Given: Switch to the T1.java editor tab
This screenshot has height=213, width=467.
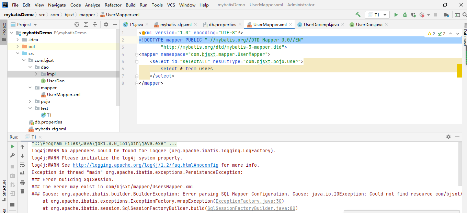Looking at the screenshot, I should tap(136, 25).
